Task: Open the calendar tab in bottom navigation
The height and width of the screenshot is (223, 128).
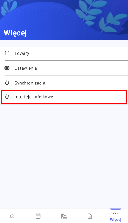Action: [38, 216]
